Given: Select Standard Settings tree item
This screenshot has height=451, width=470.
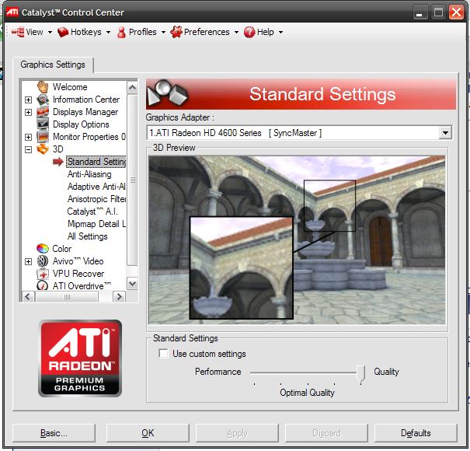Looking at the screenshot, I should 96,162.
